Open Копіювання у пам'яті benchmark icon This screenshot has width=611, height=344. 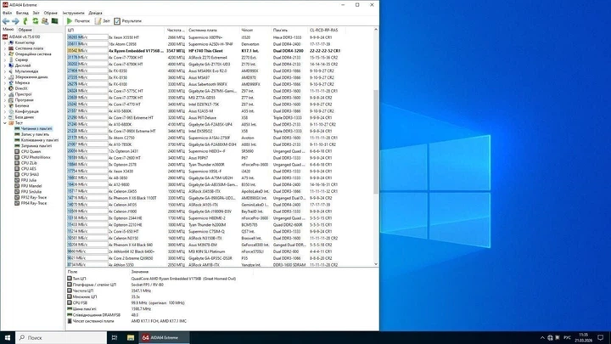(17, 140)
